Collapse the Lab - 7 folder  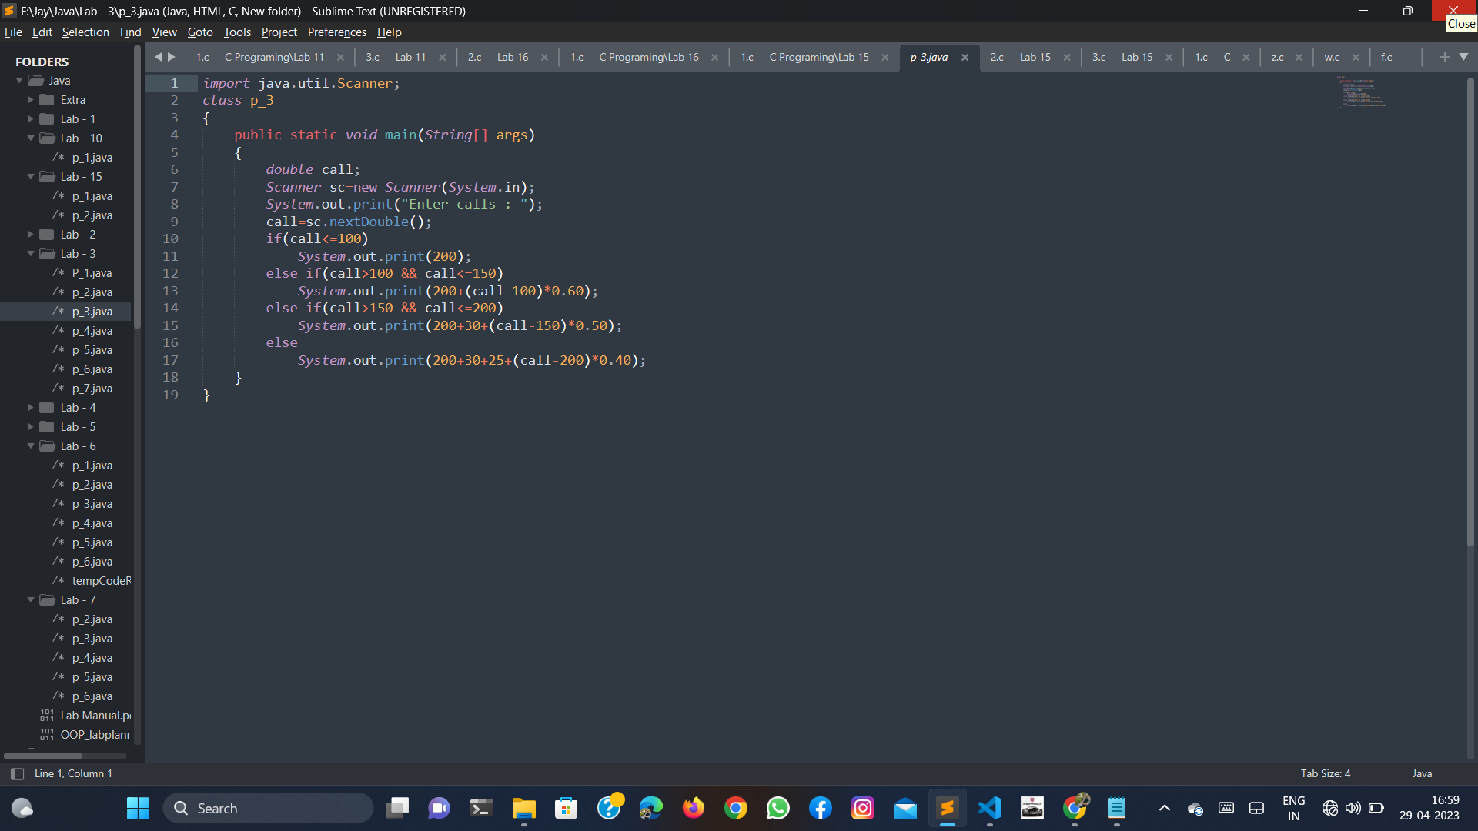(x=31, y=600)
